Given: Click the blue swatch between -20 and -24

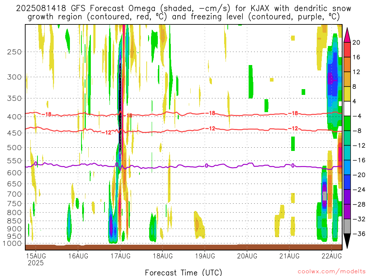Looking at the screenshot, I should point(347,182).
